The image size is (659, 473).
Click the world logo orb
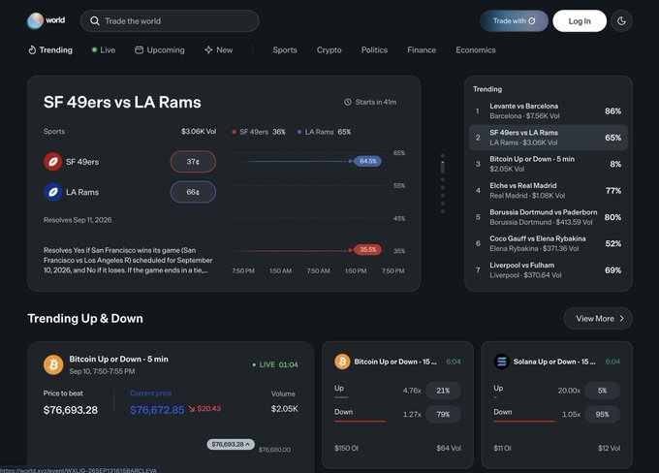(x=35, y=20)
